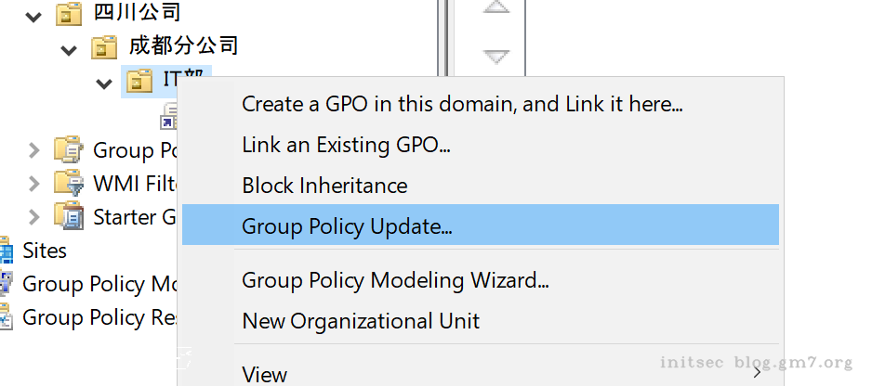Viewport: 872px width, 386px height.
Task: Expand the Group Policy Objects node
Action: [x=34, y=149]
